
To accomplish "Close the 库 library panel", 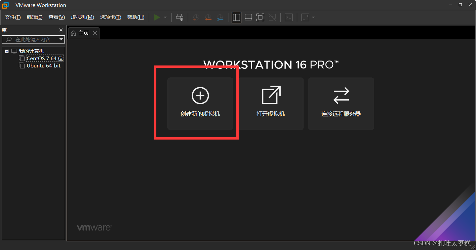I will point(61,30).
